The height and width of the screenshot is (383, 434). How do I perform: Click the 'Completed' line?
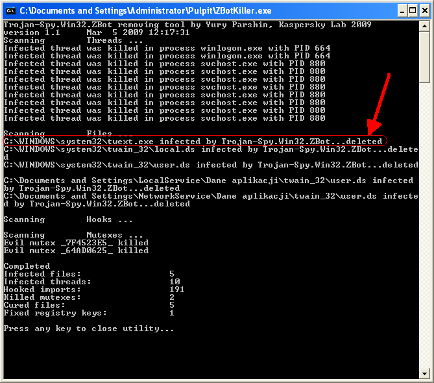coord(27,266)
